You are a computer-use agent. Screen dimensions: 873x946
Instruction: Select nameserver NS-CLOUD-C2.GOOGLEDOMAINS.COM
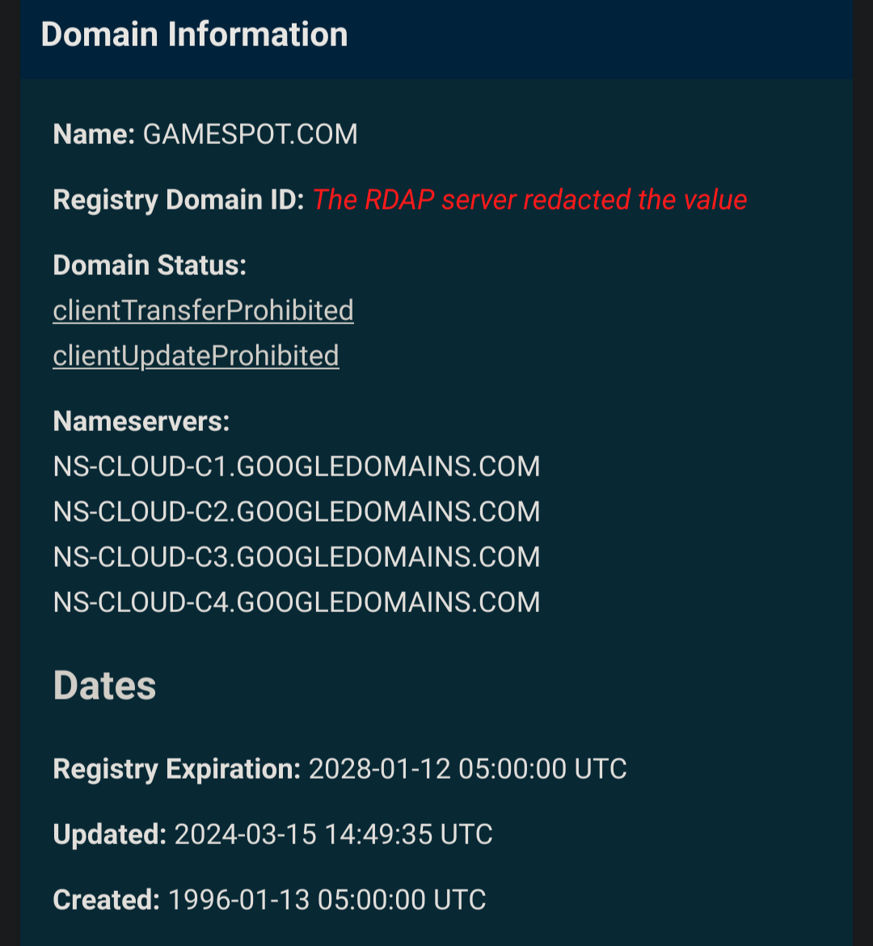(297, 512)
